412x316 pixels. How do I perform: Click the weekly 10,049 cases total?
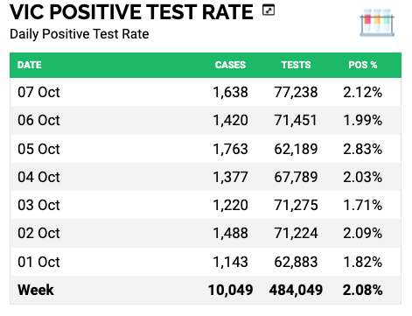point(230,290)
